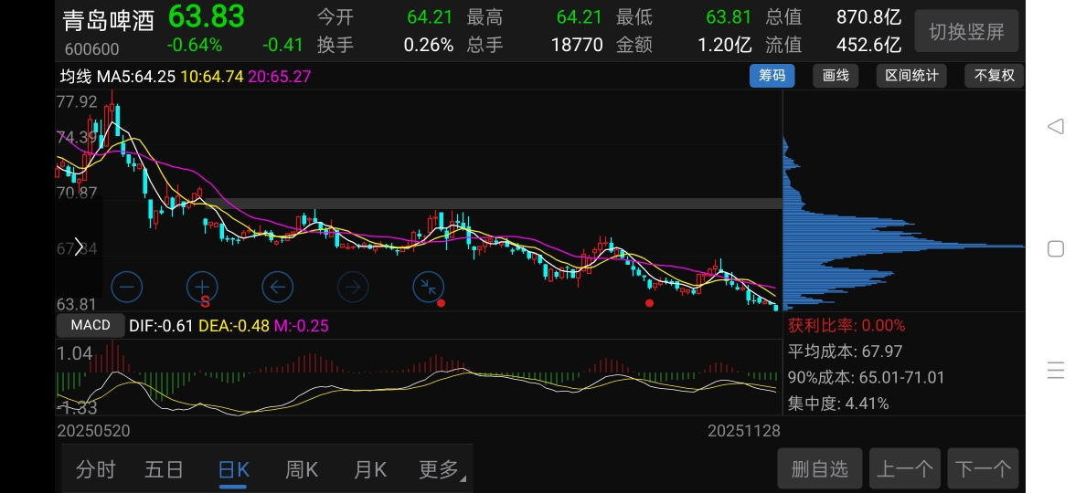Tap the red S sell marker
The image size is (1086, 493).
click(x=205, y=301)
